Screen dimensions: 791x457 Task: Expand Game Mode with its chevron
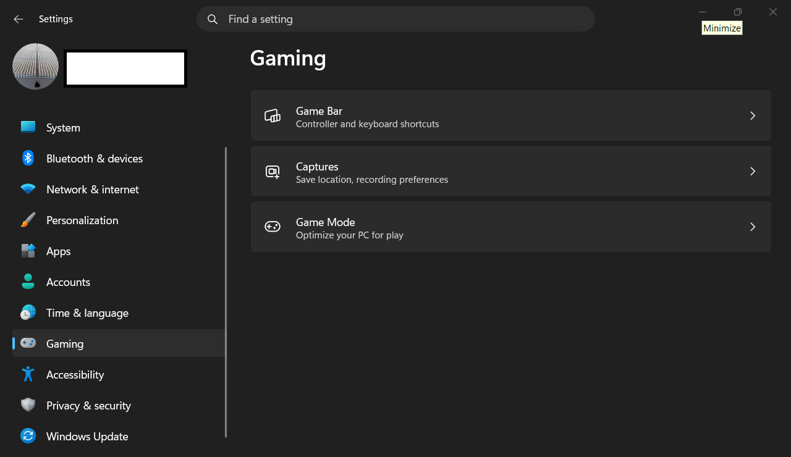click(x=753, y=227)
